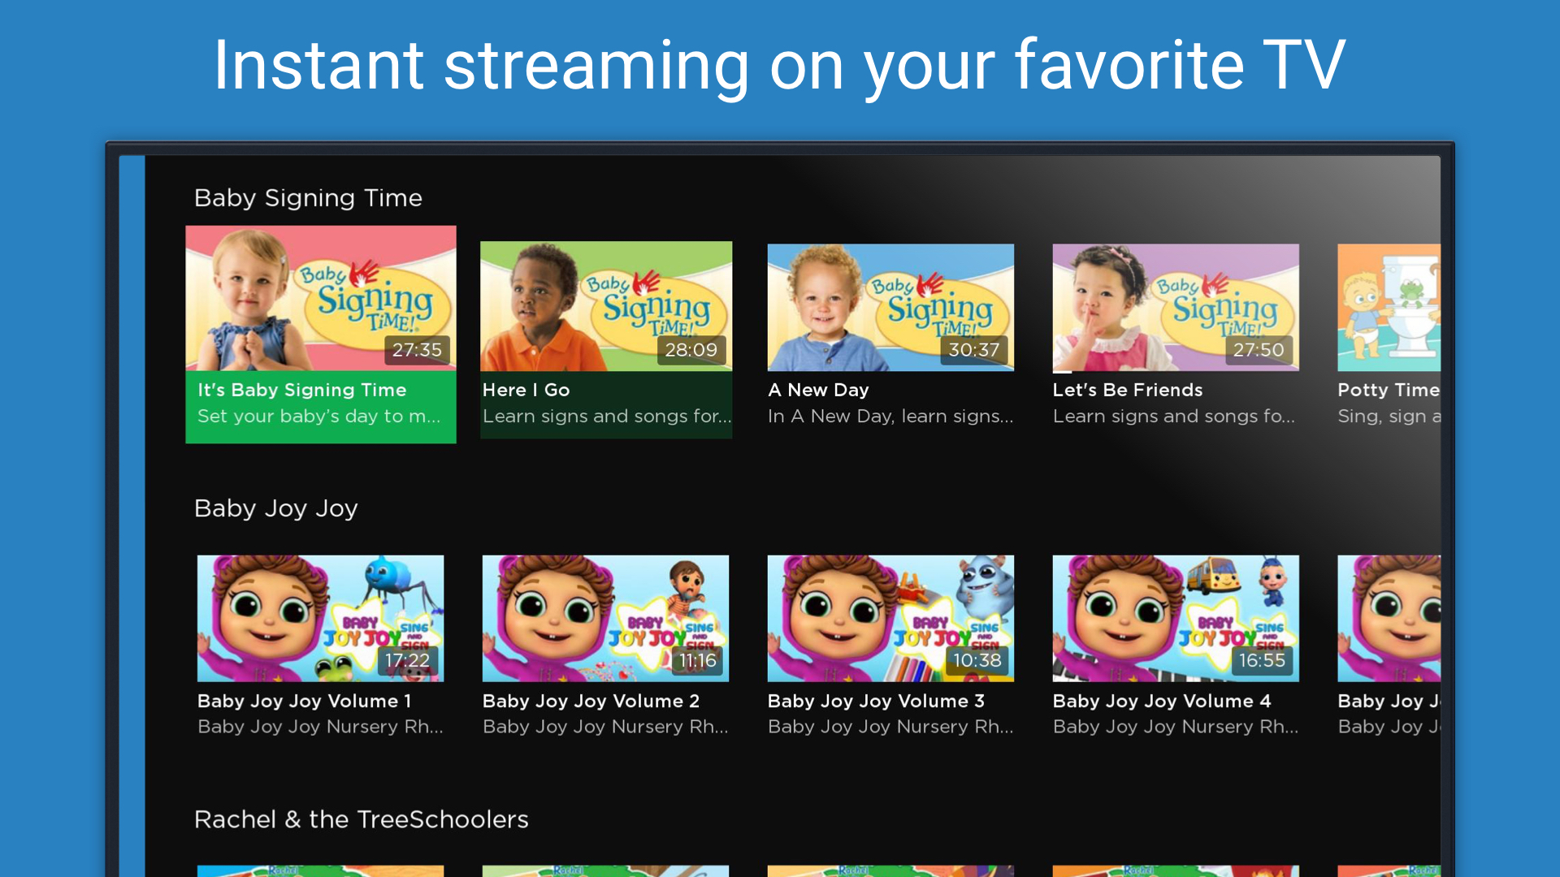Open It's Baby Signing Time video thumbnail
1560x877 pixels.
[x=320, y=299]
